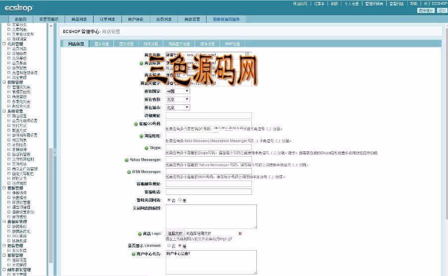Click the 关闭网店的原因 textarea

[211, 216]
